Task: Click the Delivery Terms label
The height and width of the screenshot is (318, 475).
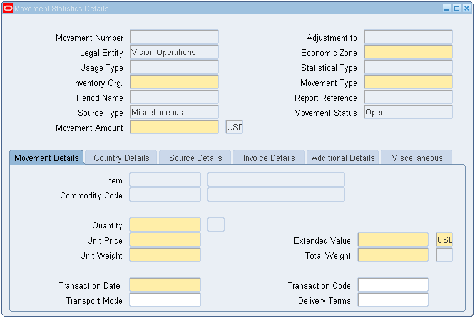Action: coord(324,300)
